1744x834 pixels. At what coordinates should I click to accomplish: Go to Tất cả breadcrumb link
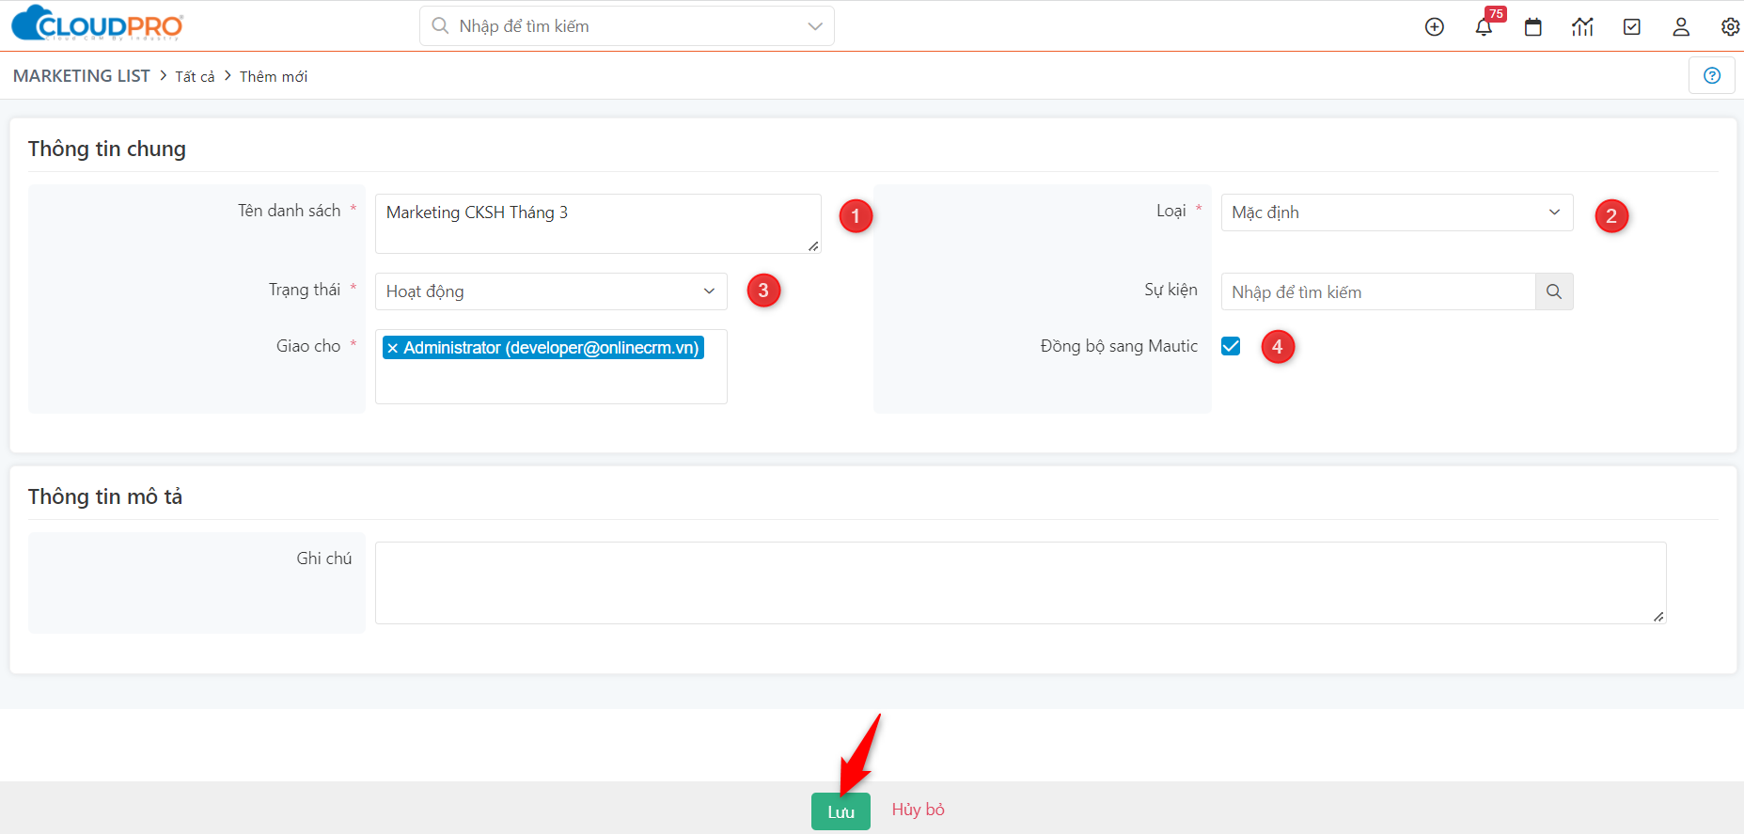[x=195, y=76]
